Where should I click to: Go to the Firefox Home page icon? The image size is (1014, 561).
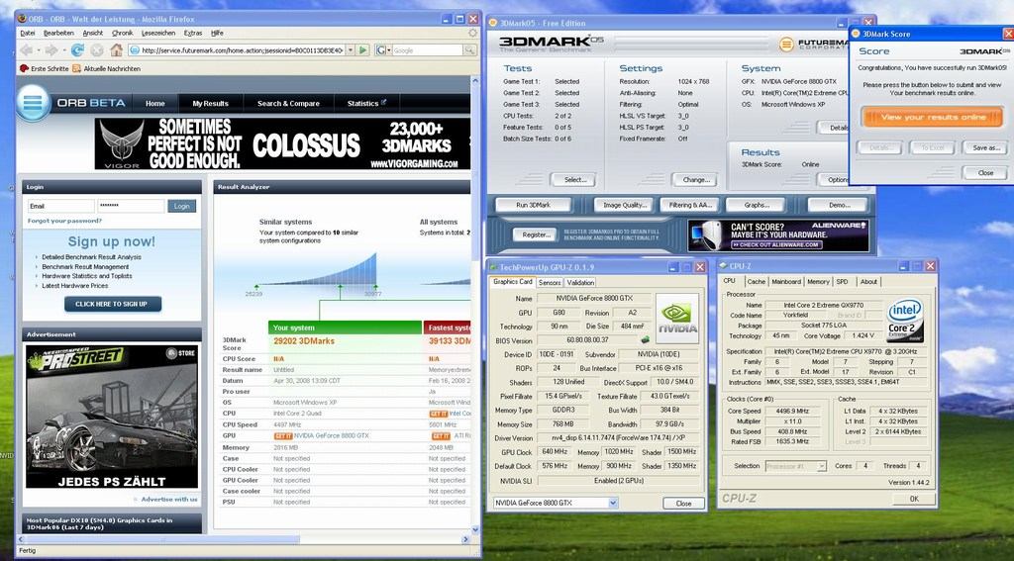(x=117, y=49)
